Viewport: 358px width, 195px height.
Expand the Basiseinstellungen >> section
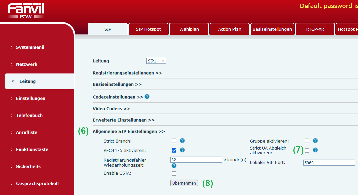click(117, 84)
